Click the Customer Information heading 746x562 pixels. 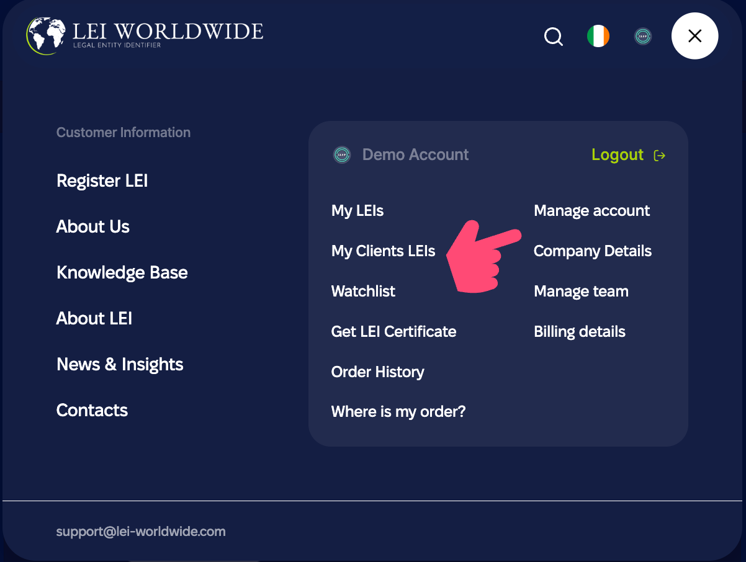pos(124,133)
